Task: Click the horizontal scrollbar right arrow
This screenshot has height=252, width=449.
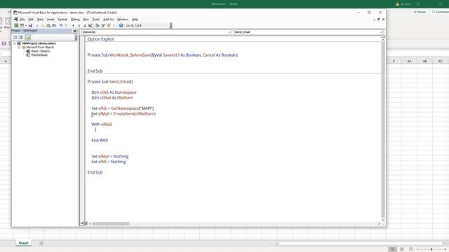Action: 379,224
